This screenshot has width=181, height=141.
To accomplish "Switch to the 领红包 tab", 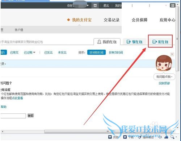I will tap(134, 42).
